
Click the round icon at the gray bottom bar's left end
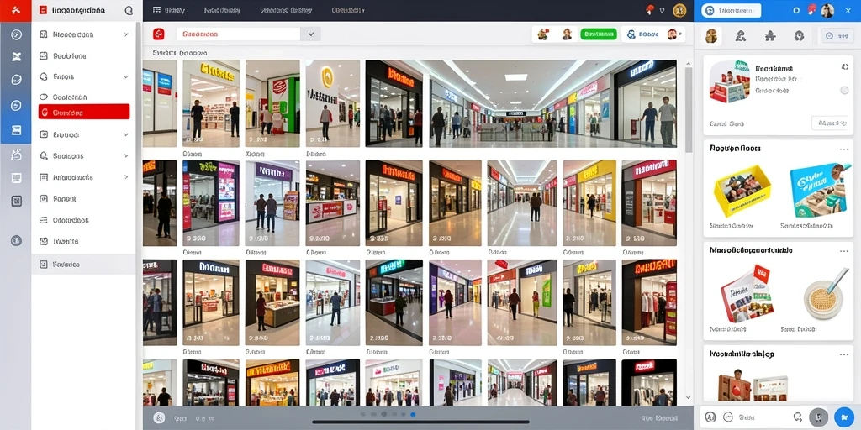tap(159, 418)
